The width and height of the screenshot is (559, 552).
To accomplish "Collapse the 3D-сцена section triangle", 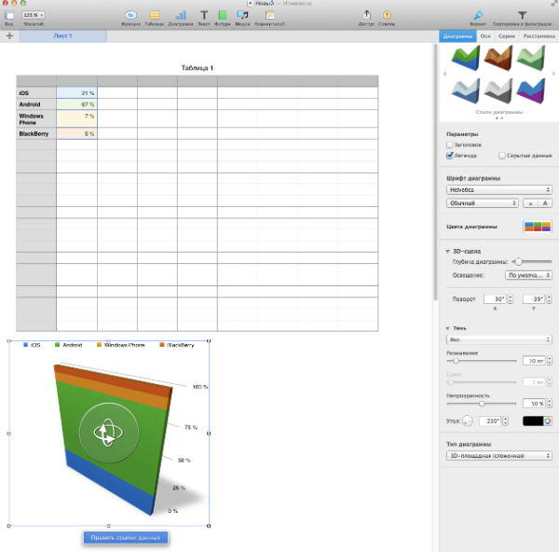I will [x=447, y=251].
